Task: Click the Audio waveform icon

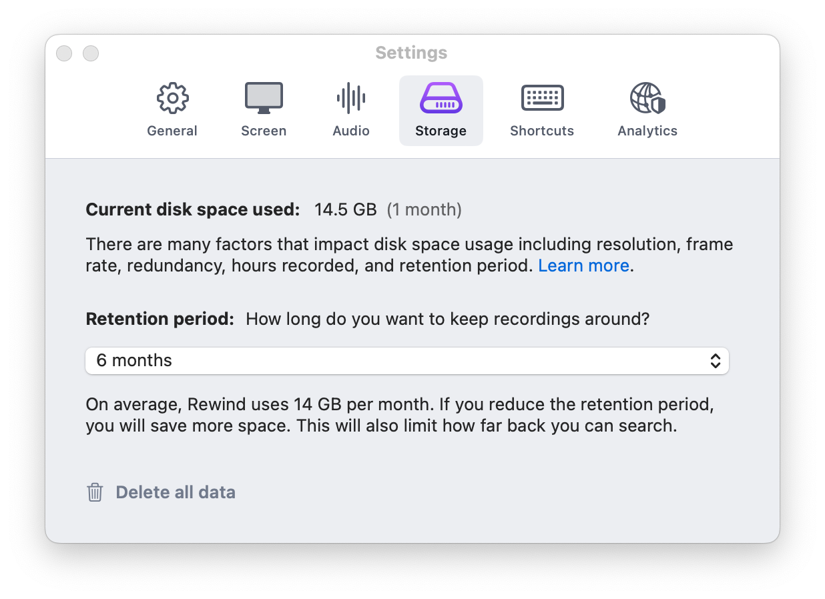Action: 351,99
